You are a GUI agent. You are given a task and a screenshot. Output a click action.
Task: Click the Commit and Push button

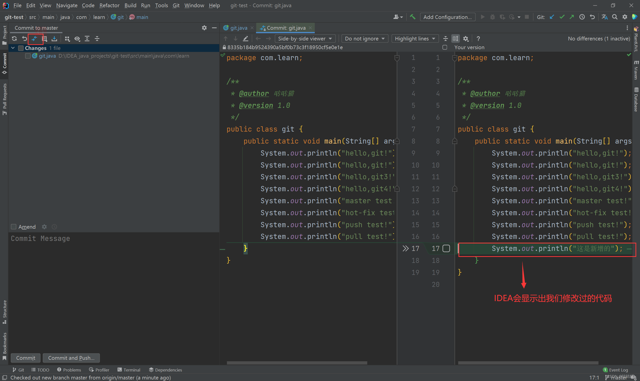click(71, 358)
